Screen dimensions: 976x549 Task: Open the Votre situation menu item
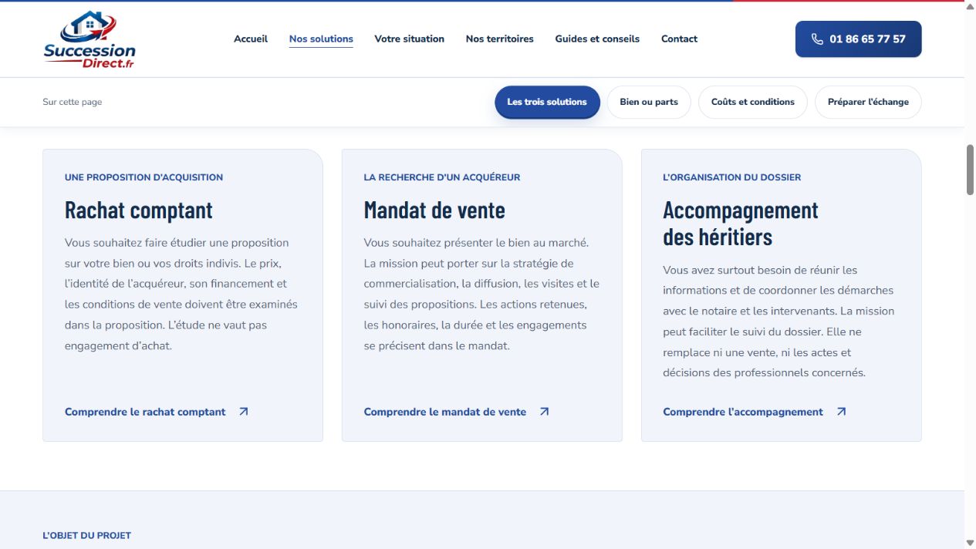[x=410, y=39]
